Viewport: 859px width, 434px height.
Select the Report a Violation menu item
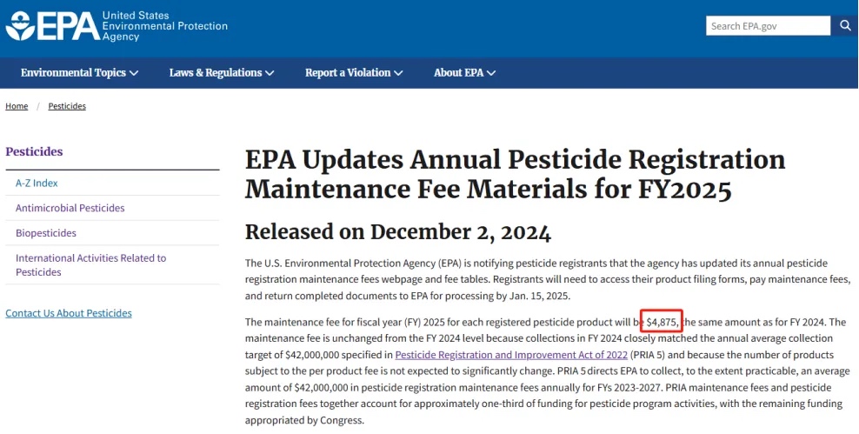click(x=354, y=73)
